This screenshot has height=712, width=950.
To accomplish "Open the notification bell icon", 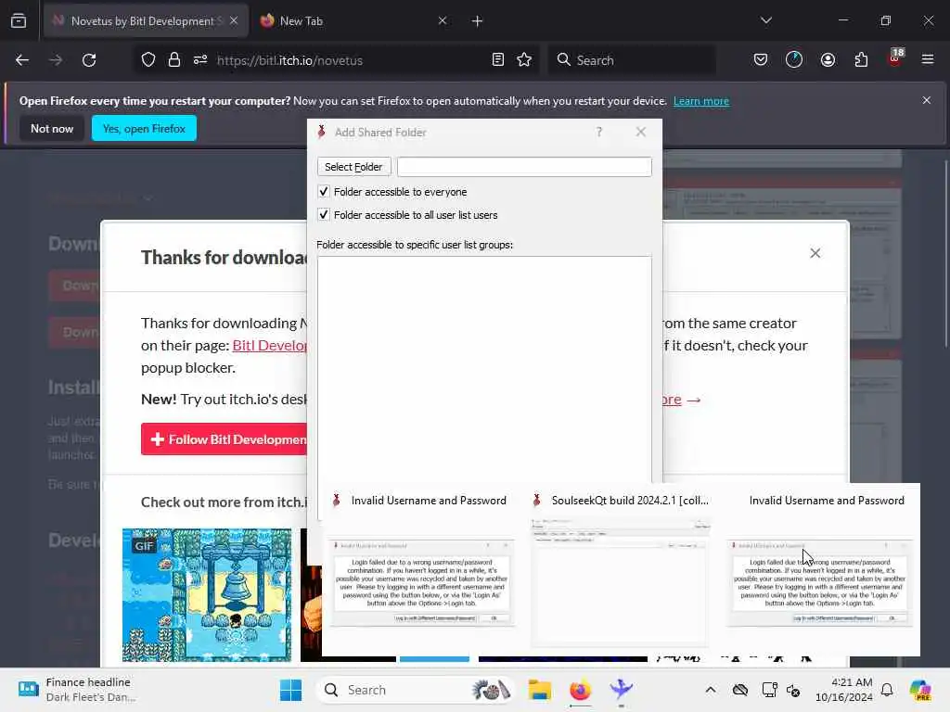I will coord(887,690).
